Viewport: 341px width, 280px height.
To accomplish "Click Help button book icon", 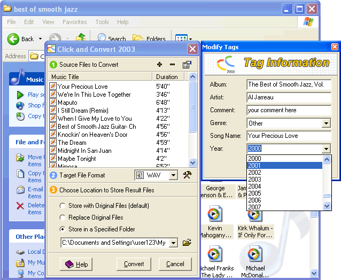I will pos(69,264).
